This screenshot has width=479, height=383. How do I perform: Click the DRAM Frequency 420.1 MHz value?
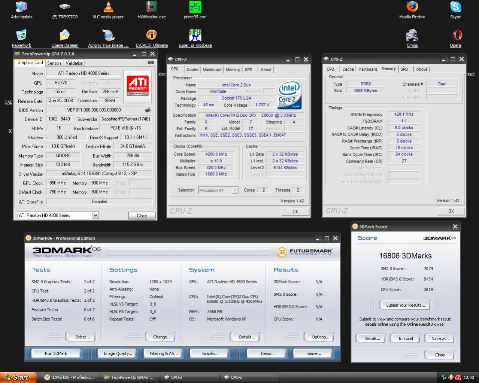(x=404, y=115)
